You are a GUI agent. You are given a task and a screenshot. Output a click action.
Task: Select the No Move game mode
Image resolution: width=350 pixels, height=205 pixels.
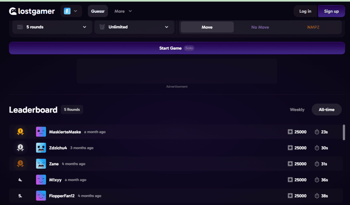(x=260, y=27)
